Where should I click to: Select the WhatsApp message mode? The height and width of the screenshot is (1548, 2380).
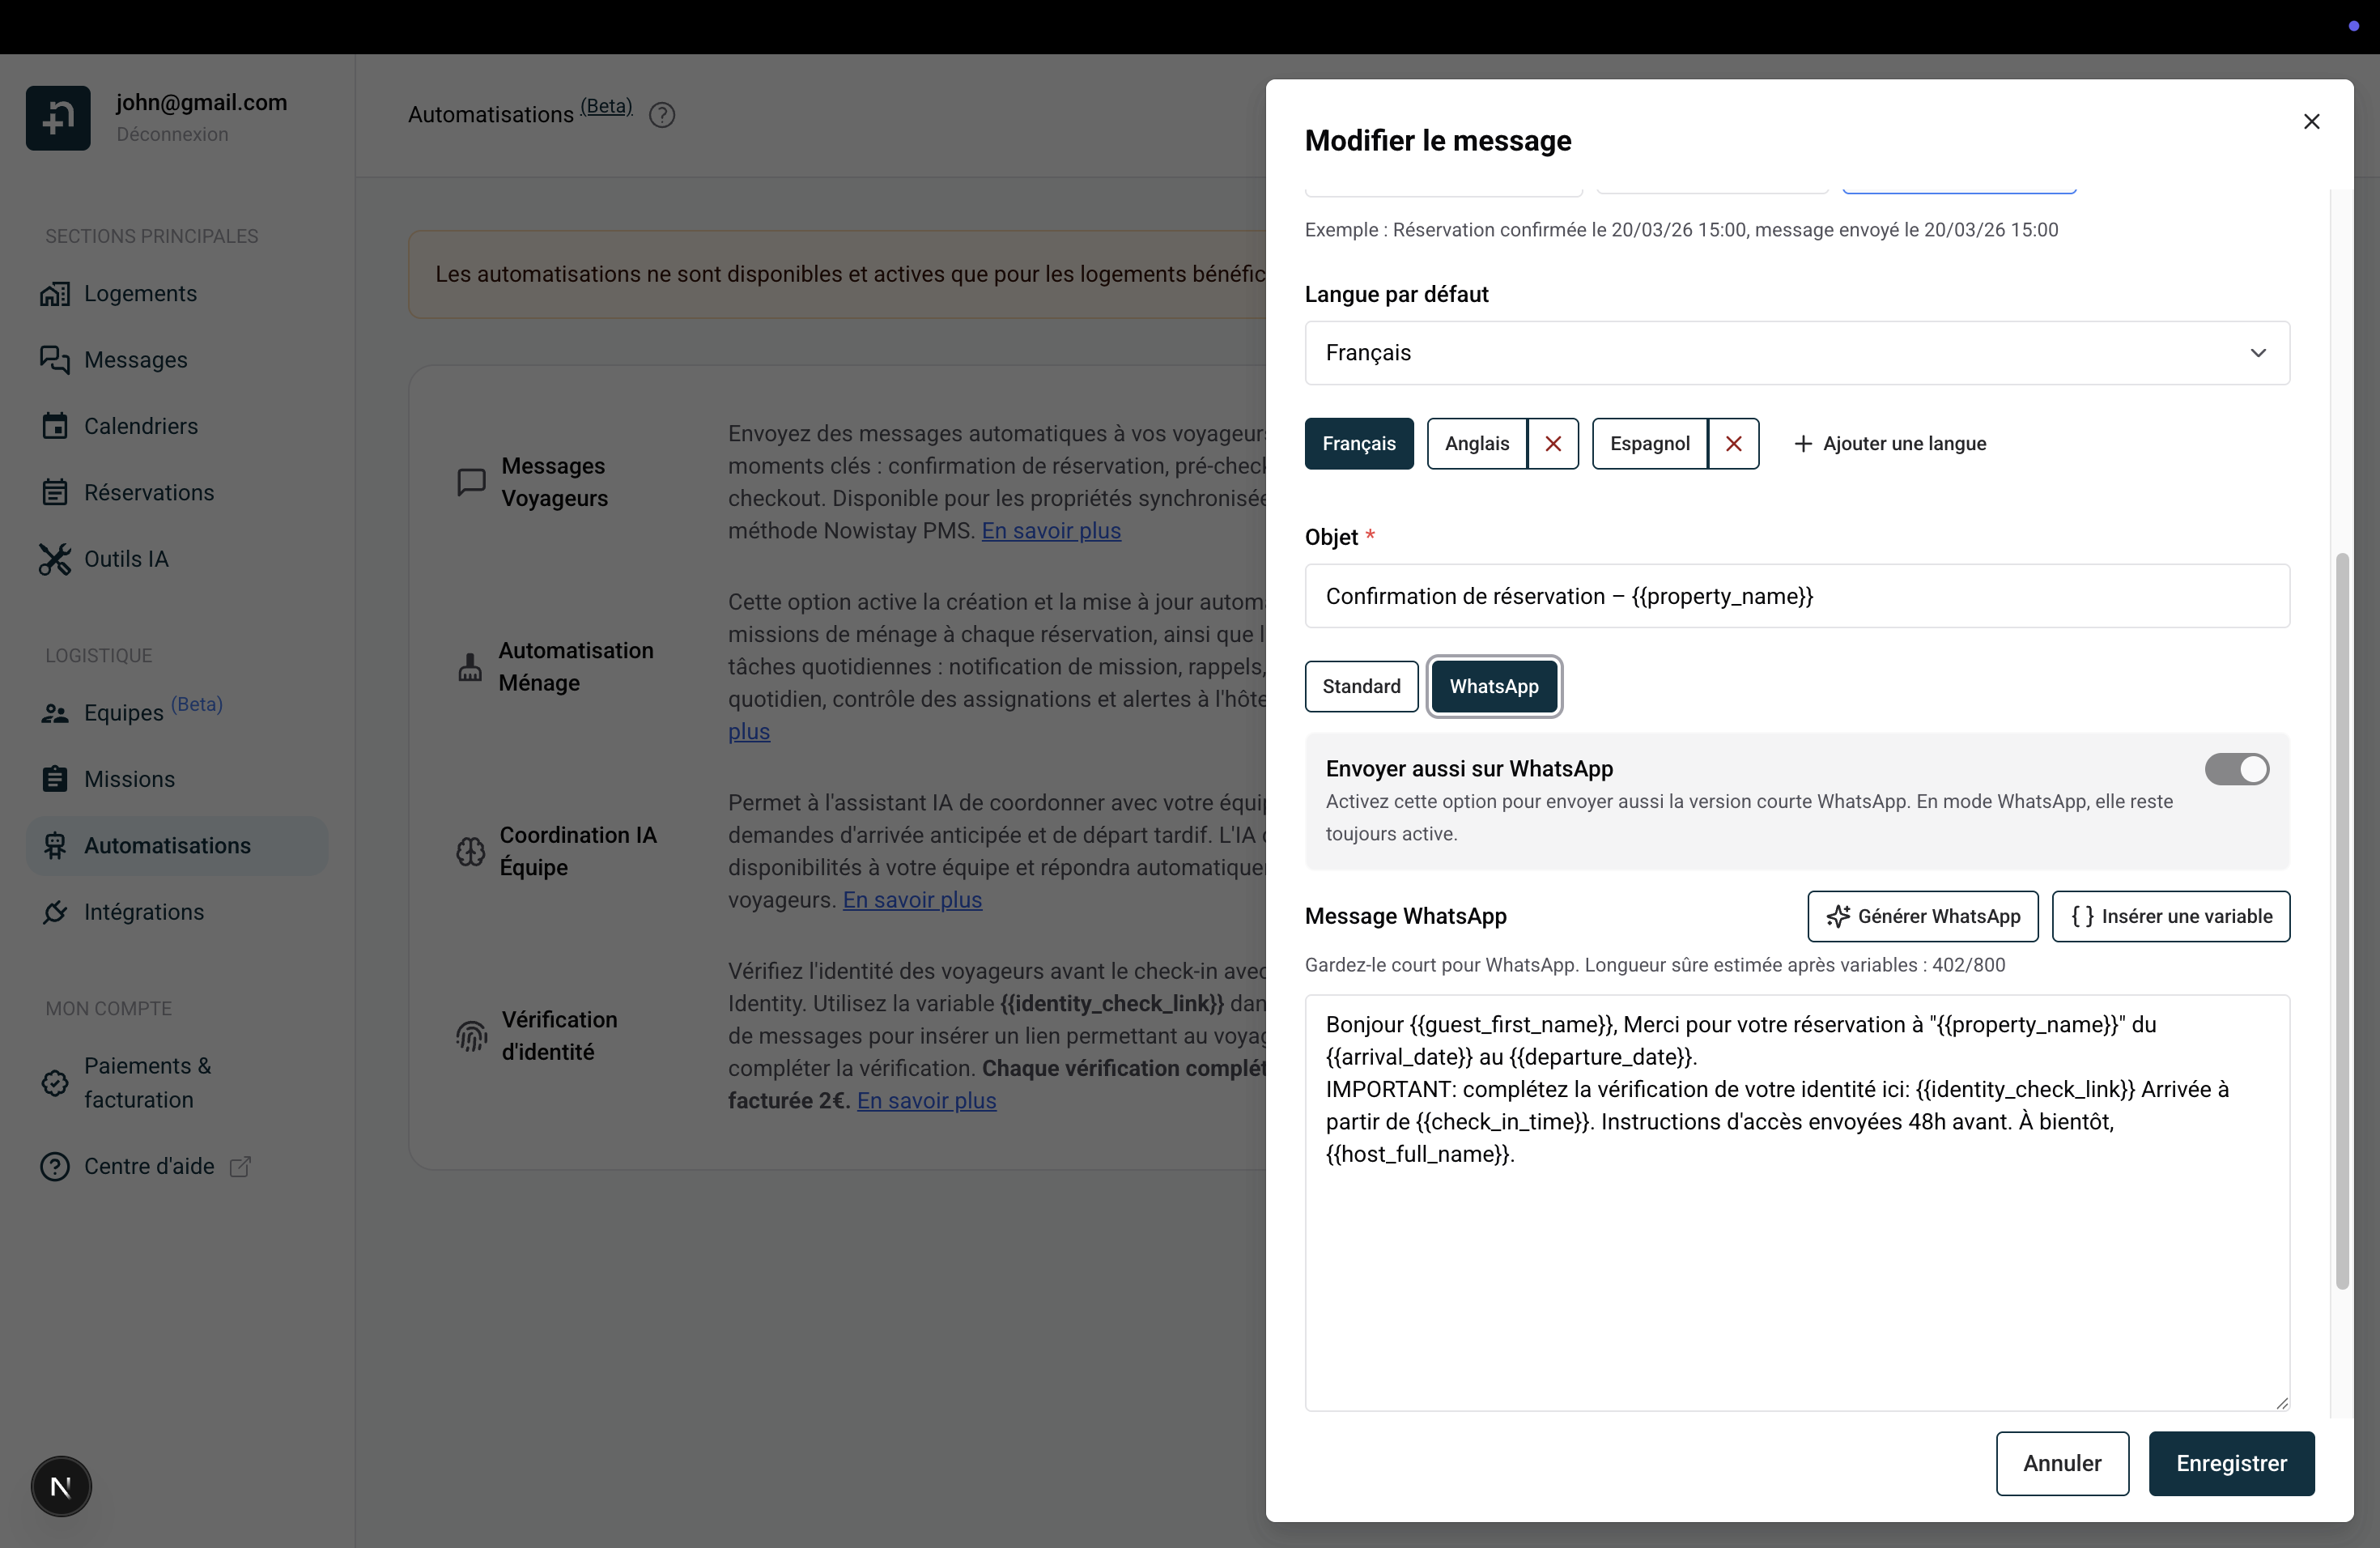click(1494, 686)
